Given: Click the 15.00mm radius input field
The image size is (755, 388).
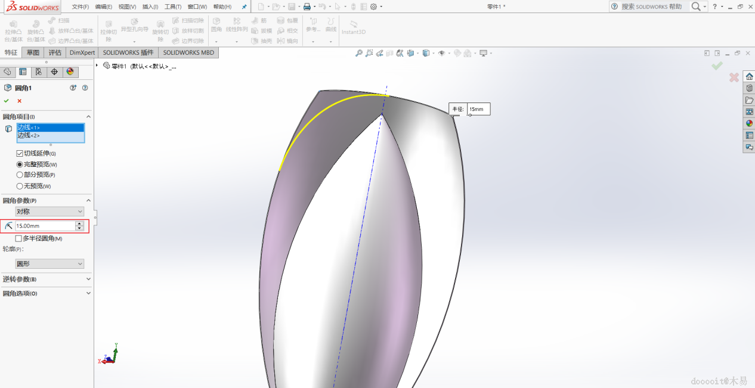Looking at the screenshot, I should point(45,226).
